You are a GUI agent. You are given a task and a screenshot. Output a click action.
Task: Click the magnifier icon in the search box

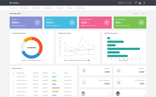pyautogui.click(x=130, y=3)
